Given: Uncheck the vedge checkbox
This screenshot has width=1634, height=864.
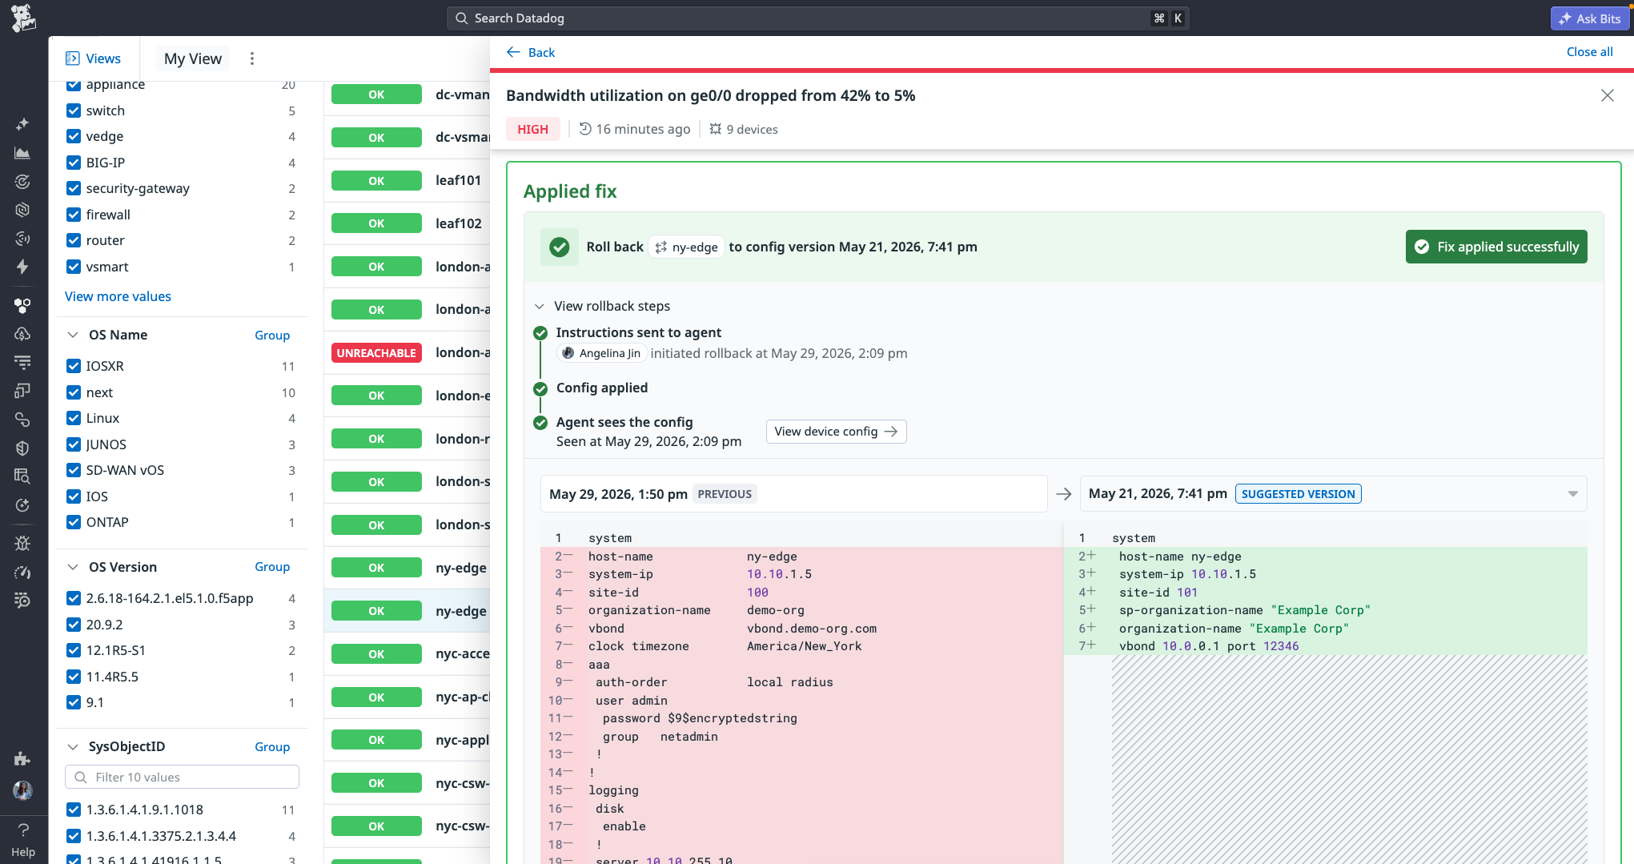Looking at the screenshot, I should (x=74, y=136).
